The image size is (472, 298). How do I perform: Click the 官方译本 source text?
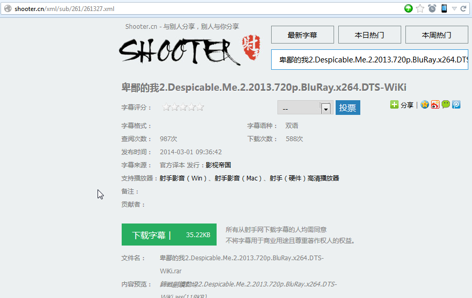(172, 165)
